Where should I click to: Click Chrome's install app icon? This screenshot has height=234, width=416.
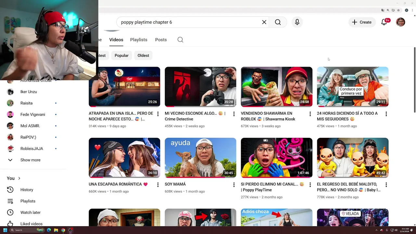(393, 10)
